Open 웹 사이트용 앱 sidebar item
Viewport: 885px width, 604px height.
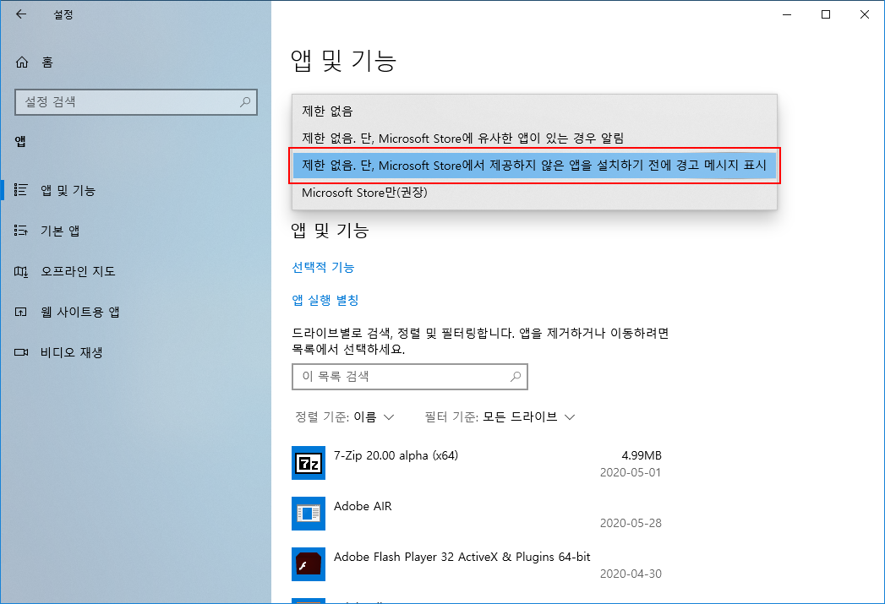click(x=135, y=312)
